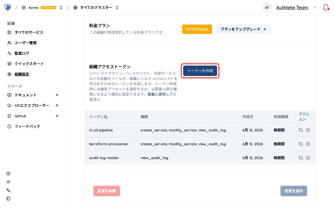Delete the ci-cd-pipeline token

(308, 130)
